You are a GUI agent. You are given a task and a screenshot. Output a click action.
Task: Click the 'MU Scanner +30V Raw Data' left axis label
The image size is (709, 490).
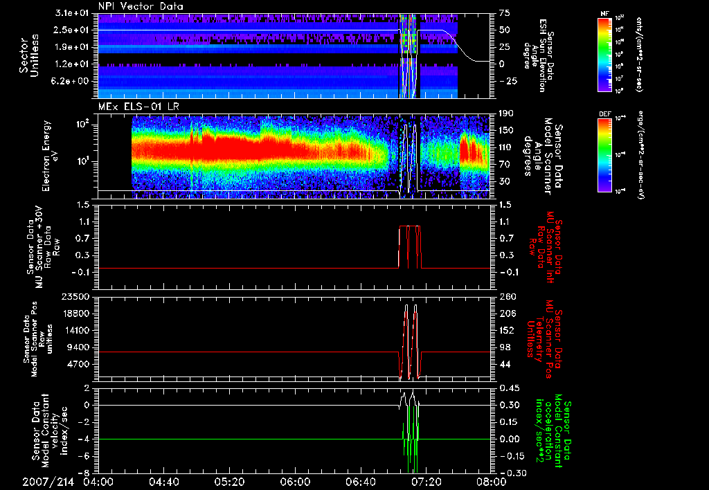pyautogui.click(x=42, y=247)
